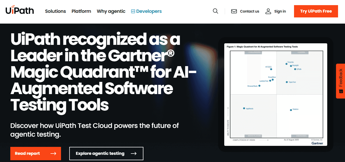The height and width of the screenshot is (162, 345).
Task: Click arrow icon in Explore agentic testing
Action: coord(134,154)
